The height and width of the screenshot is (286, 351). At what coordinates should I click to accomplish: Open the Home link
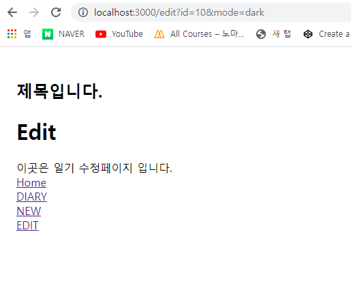(31, 183)
